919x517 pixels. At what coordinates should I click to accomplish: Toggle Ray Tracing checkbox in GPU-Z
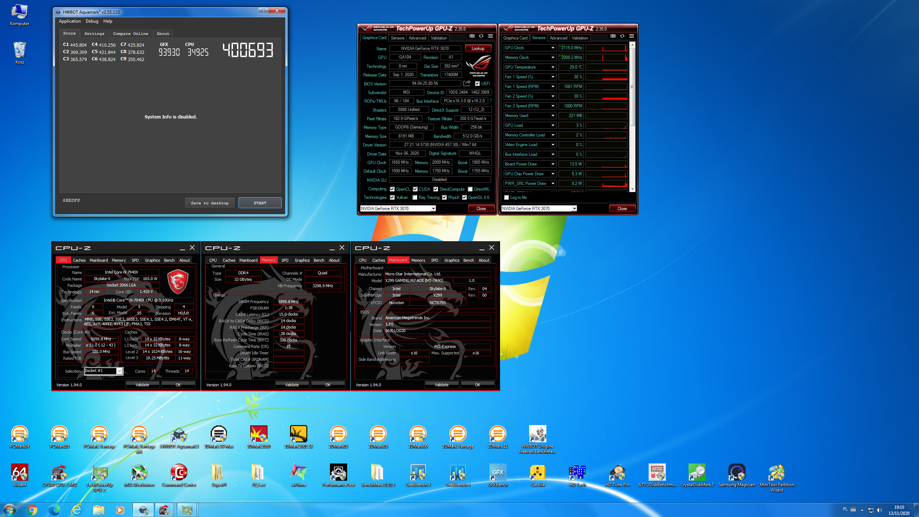415,197
